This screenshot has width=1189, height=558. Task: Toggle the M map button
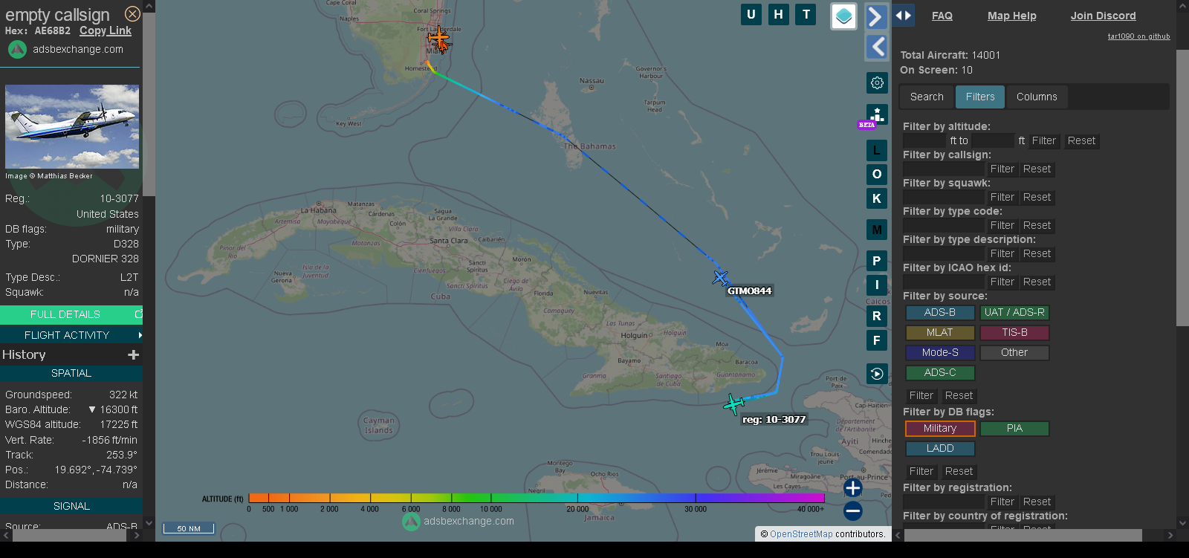tap(877, 230)
